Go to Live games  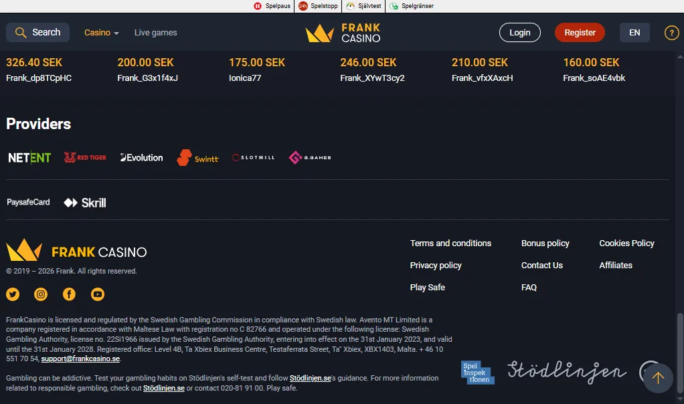point(156,33)
